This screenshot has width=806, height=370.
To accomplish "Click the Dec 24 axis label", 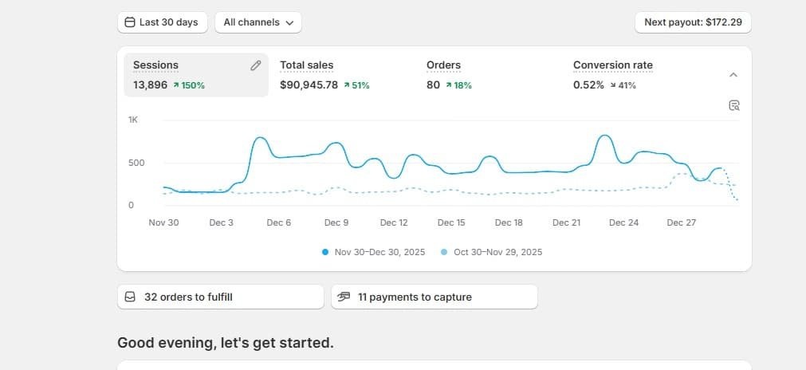I will (x=624, y=222).
